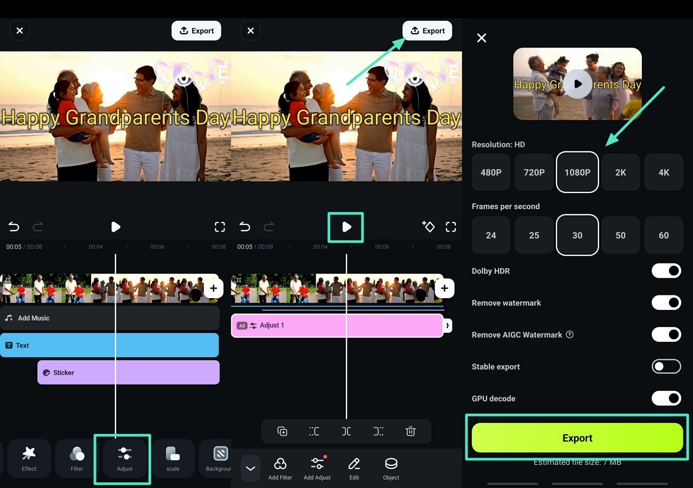
Task: Turn off the Remove watermark switch
Action: 666,303
